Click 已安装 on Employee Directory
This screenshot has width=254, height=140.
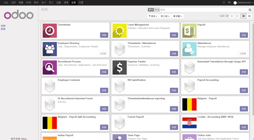[x=103, y=53]
